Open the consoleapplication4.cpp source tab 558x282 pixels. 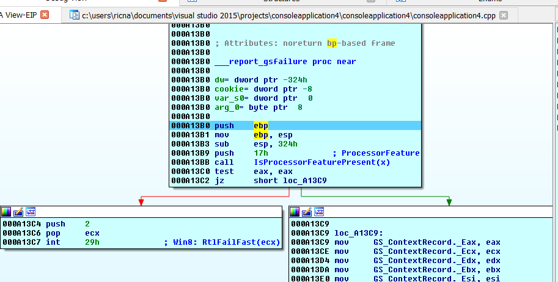(x=287, y=15)
